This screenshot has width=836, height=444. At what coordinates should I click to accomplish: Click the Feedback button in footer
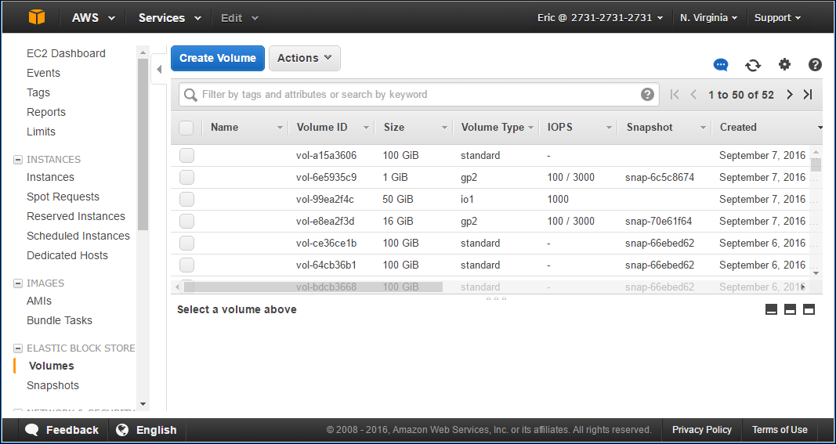tap(62, 430)
